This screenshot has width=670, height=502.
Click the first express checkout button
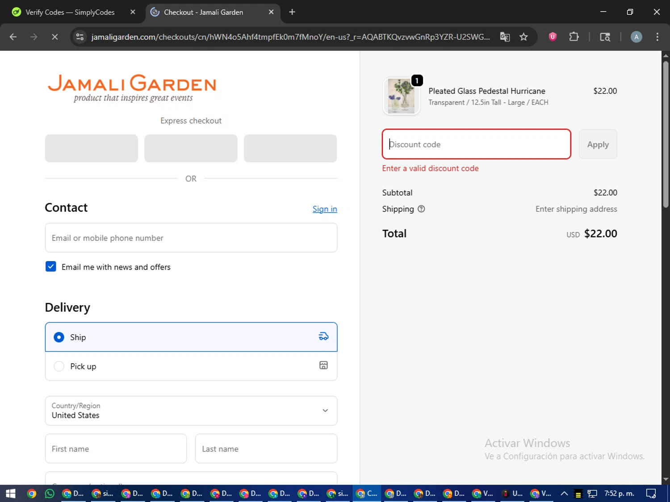[x=92, y=148]
